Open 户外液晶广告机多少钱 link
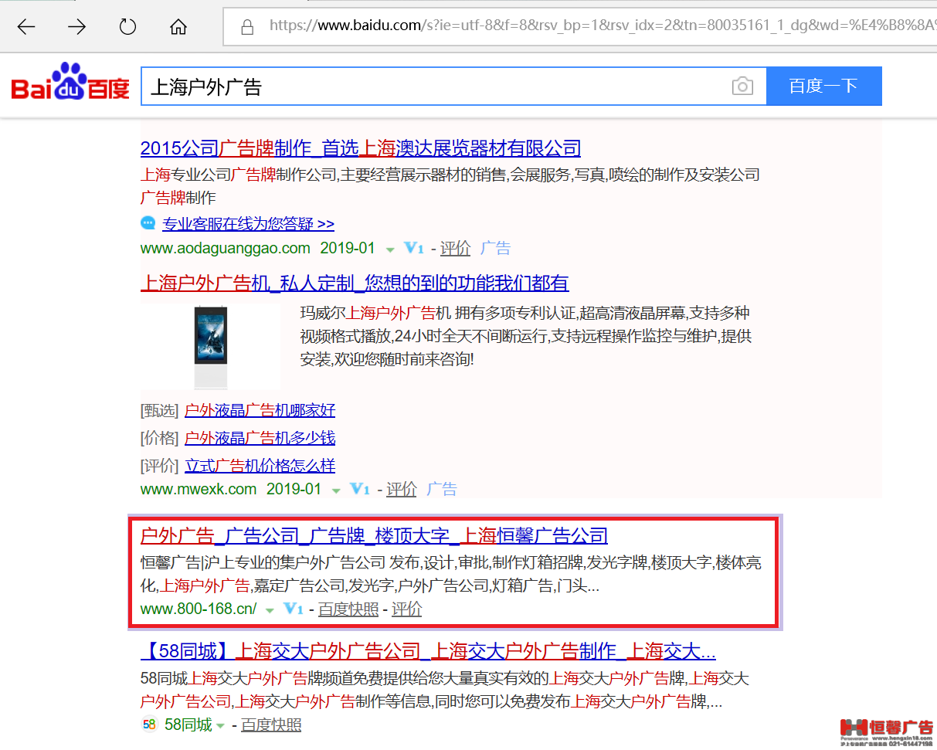 coord(260,438)
